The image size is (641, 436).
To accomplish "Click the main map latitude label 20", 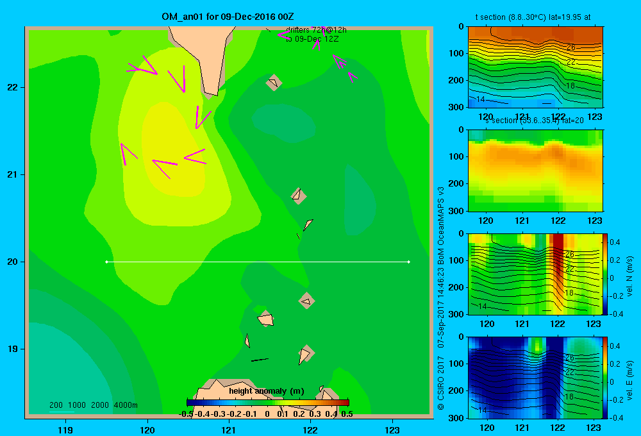I will coord(13,262).
